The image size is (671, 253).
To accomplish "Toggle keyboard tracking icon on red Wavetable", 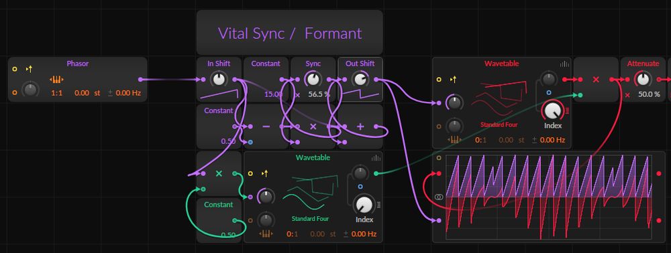I will pyautogui.click(x=454, y=139).
